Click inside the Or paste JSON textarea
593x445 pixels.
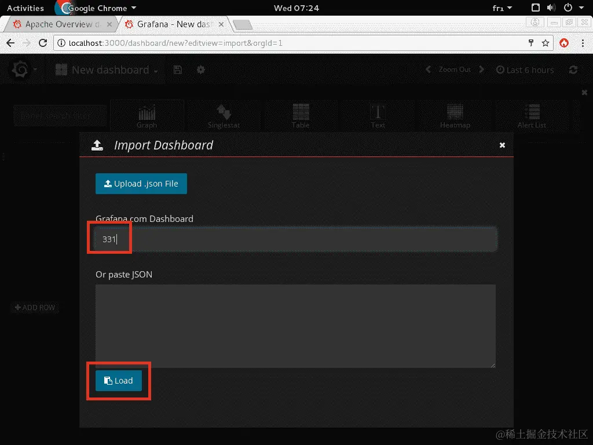(x=295, y=326)
